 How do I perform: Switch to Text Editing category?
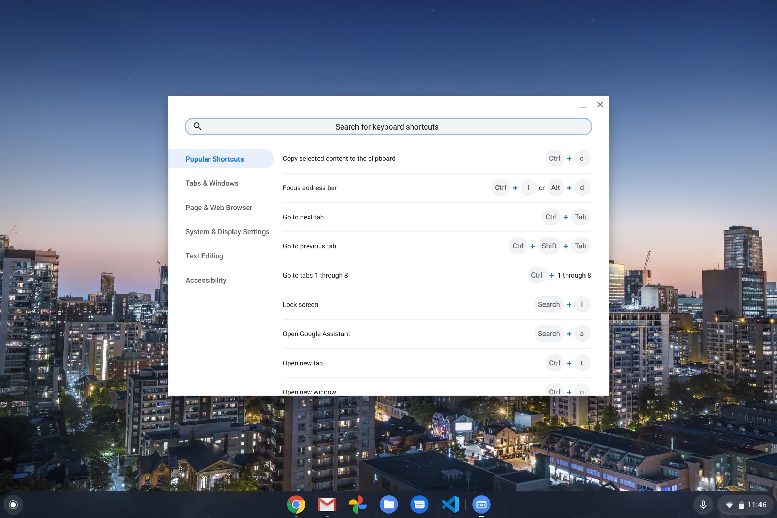tap(204, 256)
